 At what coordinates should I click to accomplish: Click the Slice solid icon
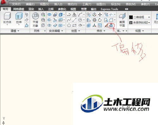pos(55,20)
